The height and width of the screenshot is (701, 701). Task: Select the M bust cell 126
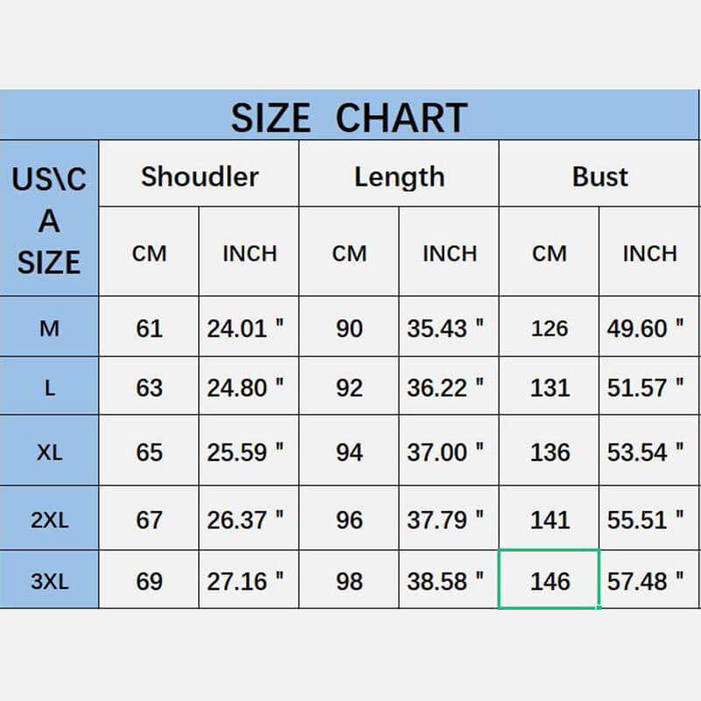pyautogui.click(x=549, y=329)
